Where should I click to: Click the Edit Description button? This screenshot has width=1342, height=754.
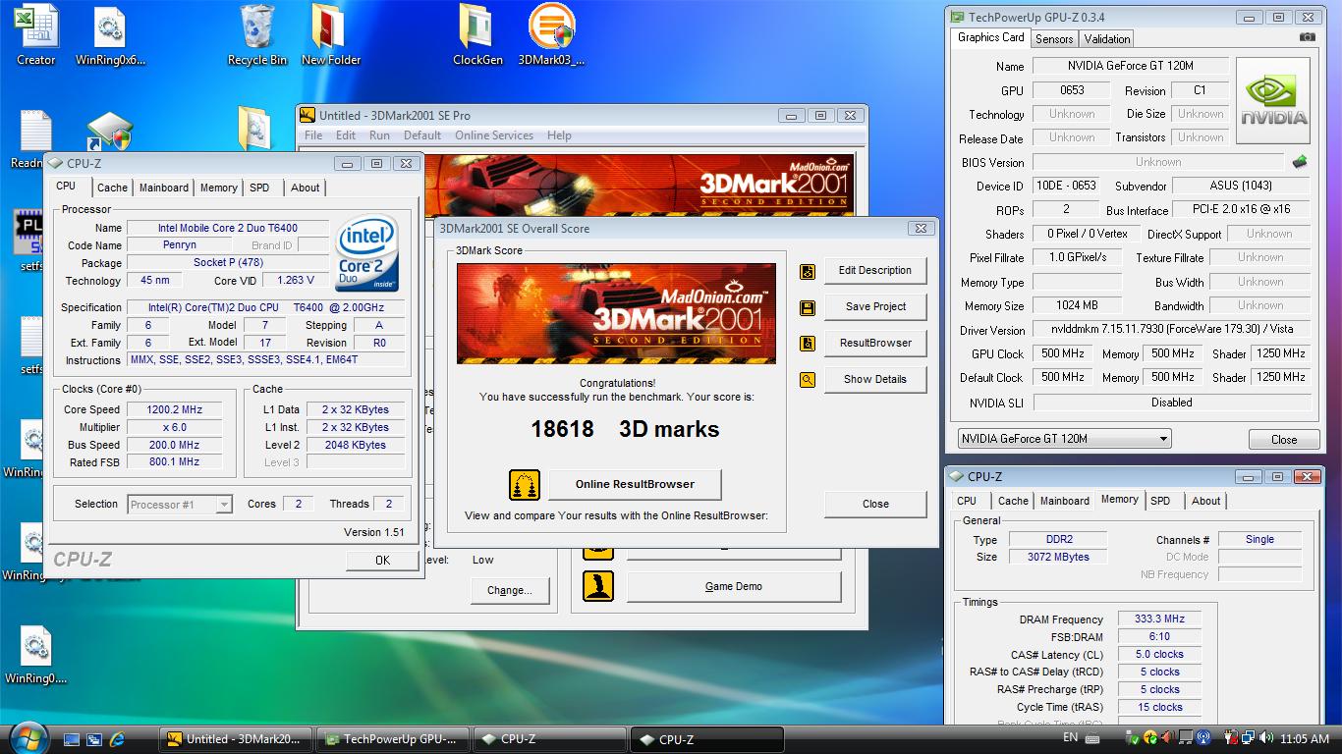tap(874, 271)
